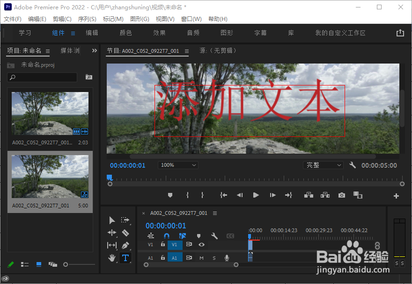
Task: Click the Quick Export share icon
Action: pos(400,33)
